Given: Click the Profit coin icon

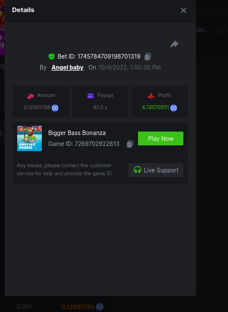Looking at the screenshot, I should (174, 108).
